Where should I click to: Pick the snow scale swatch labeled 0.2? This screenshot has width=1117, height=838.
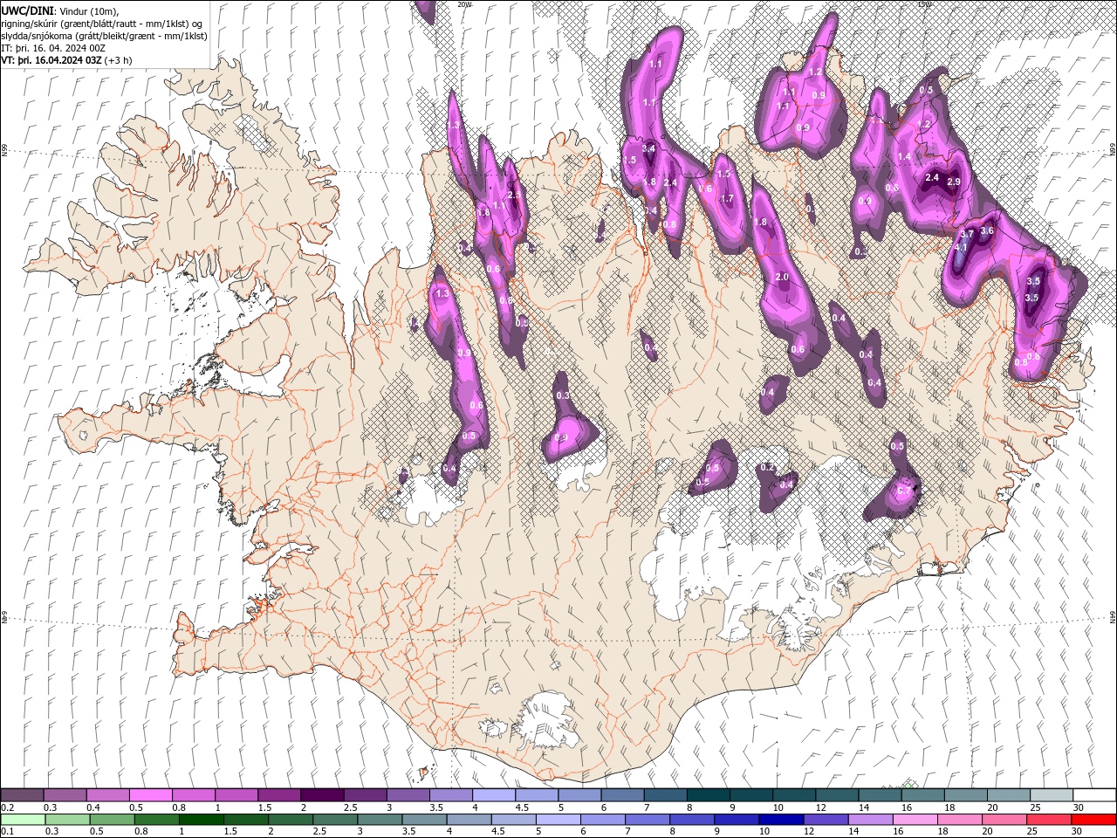pos(22,794)
